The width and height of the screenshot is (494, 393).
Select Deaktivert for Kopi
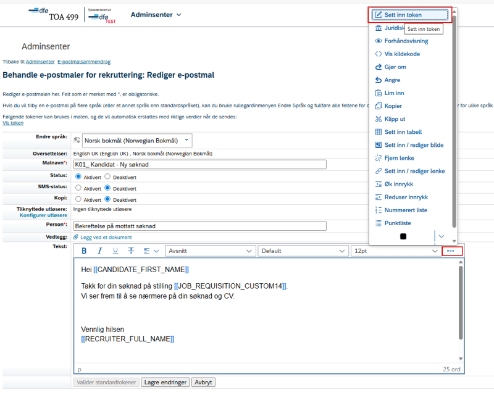tap(107, 199)
